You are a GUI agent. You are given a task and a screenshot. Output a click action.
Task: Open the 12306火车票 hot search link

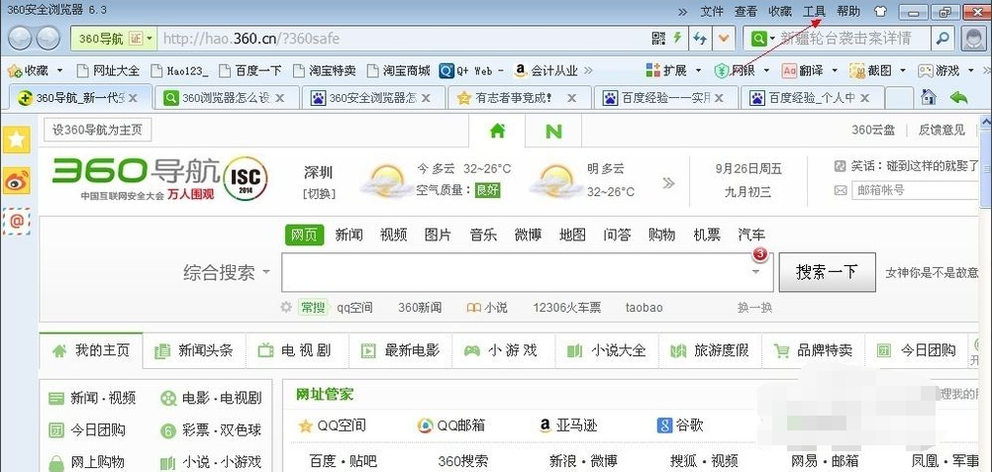tap(567, 308)
